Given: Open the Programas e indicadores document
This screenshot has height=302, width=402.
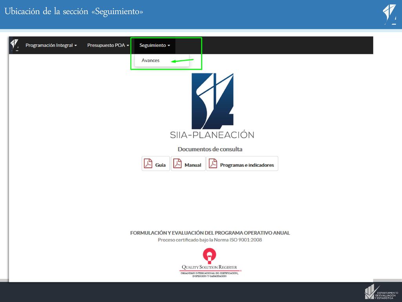Looking at the screenshot, I should (x=242, y=164).
